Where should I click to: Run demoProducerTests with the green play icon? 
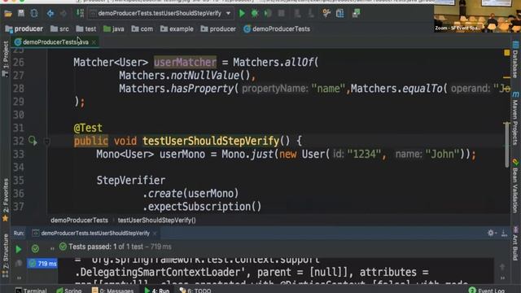click(x=242, y=14)
